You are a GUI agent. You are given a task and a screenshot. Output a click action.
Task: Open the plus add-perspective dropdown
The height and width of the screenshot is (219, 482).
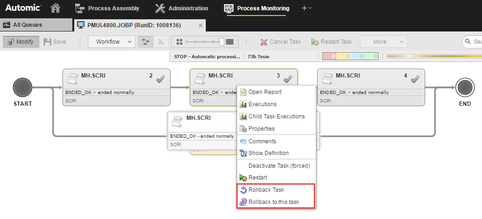pyautogui.click(x=307, y=8)
